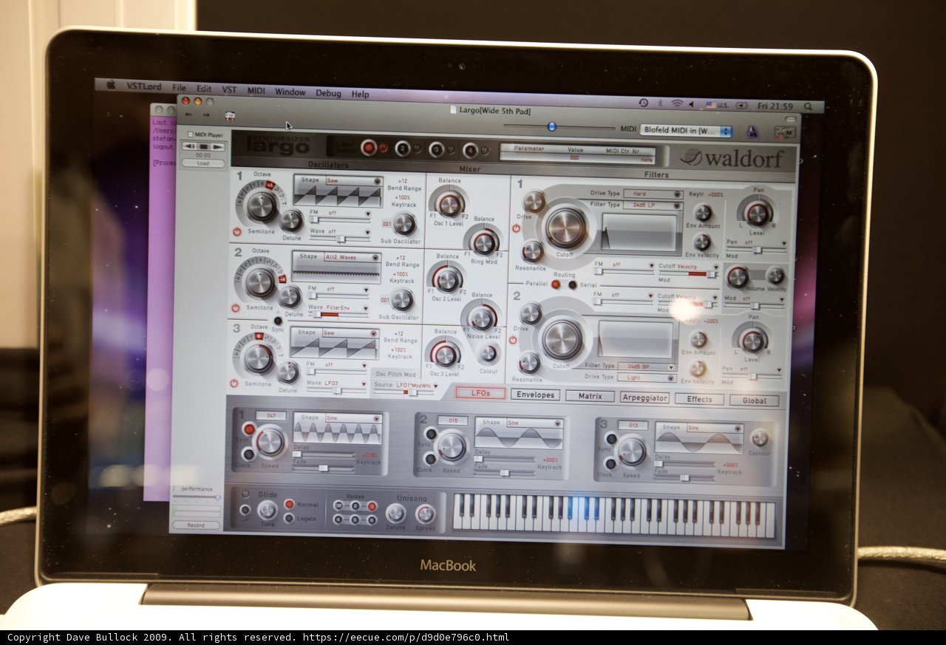The height and width of the screenshot is (645, 946).
Task: Select part 4 button in Largo header
Action: tap(470, 150)
